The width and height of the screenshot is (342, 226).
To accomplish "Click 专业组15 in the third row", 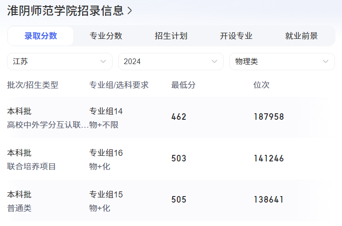I will click(x=106, y=195).
